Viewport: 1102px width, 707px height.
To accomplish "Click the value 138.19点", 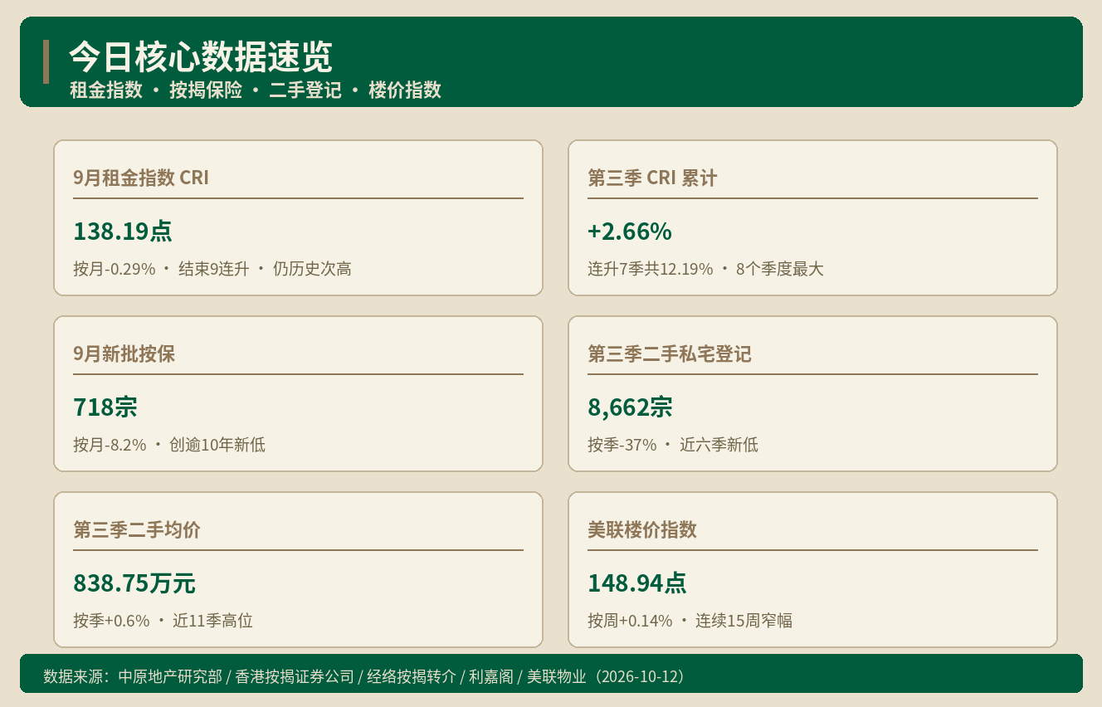I will pyautogui.click(x=123, y=232).
